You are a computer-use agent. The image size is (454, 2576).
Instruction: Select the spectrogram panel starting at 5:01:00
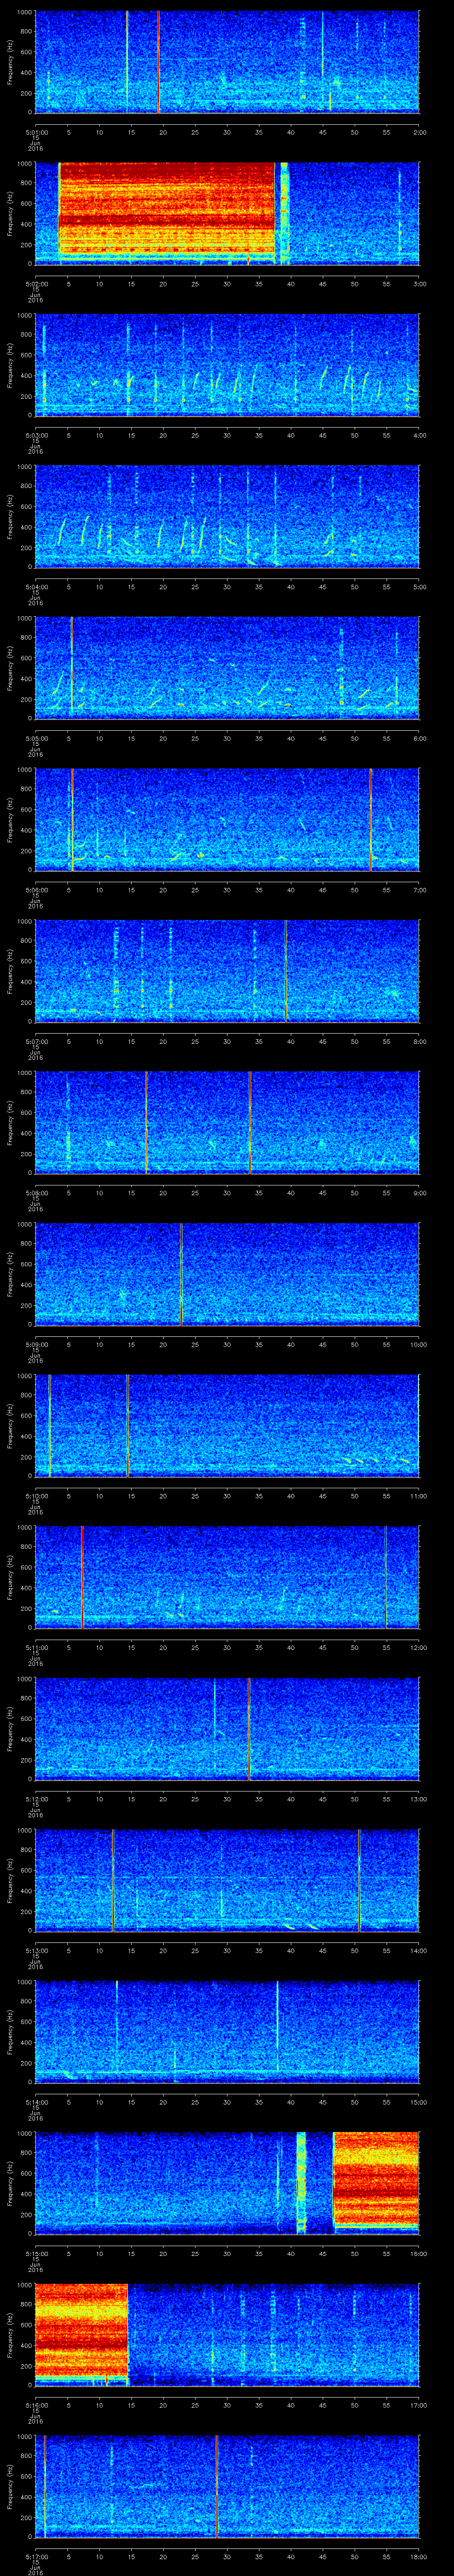(227, 62)
